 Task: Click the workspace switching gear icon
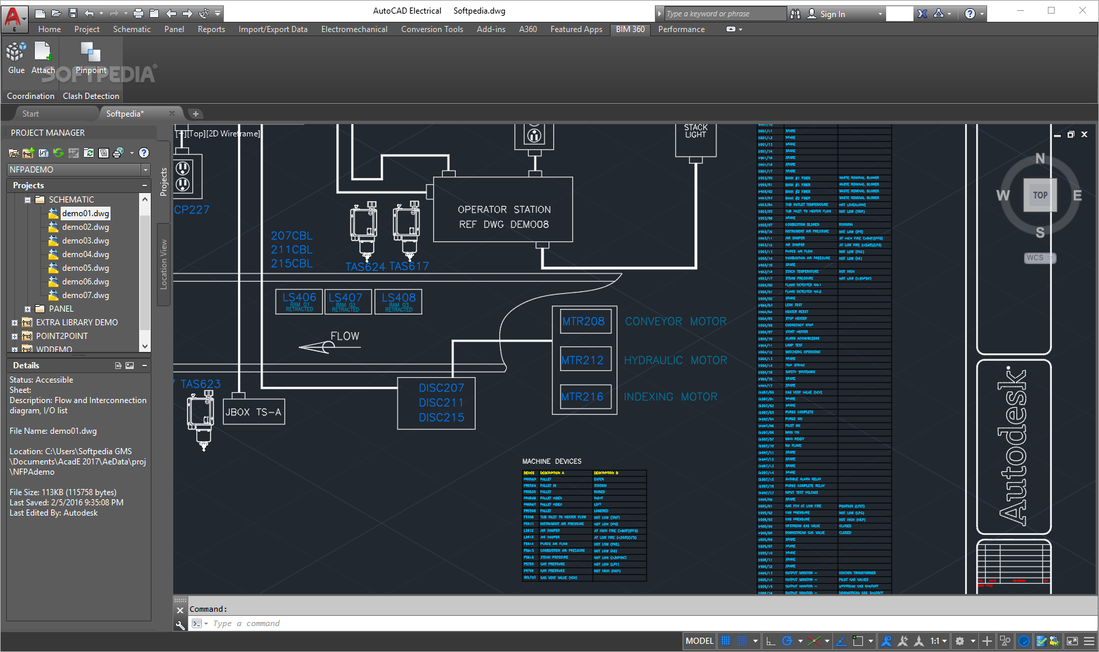click(960, 641)
